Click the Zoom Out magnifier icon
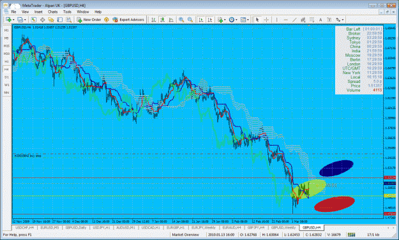The height and width of the screenshot is (240, 399). pos(190,20)
